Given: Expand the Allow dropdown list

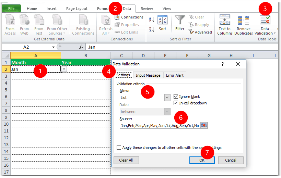Looking at the screenshot, I should (x=167, y=98).
